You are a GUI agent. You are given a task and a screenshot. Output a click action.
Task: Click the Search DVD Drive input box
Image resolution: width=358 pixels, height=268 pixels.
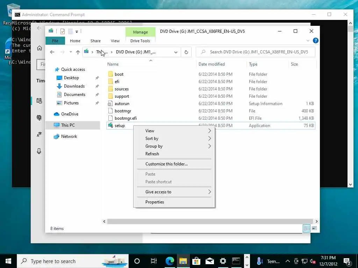(256, 52)
